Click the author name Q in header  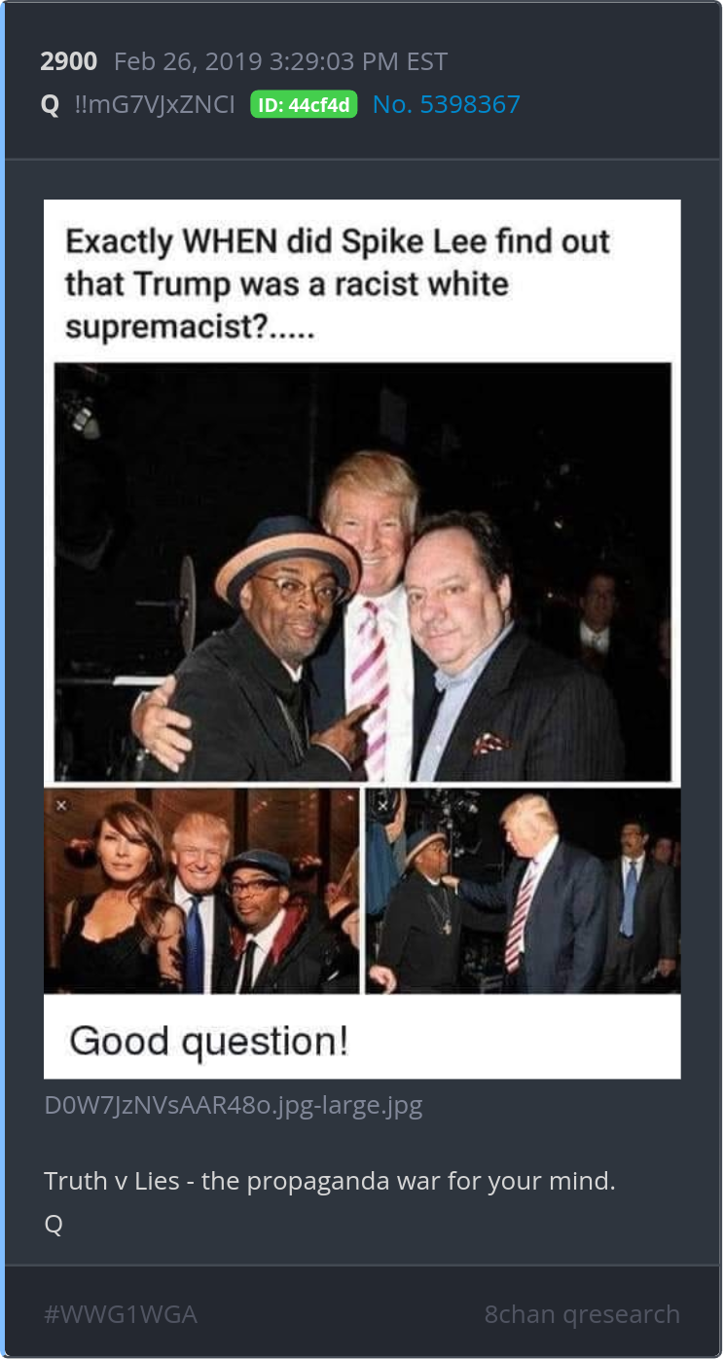tap(50, 105)
